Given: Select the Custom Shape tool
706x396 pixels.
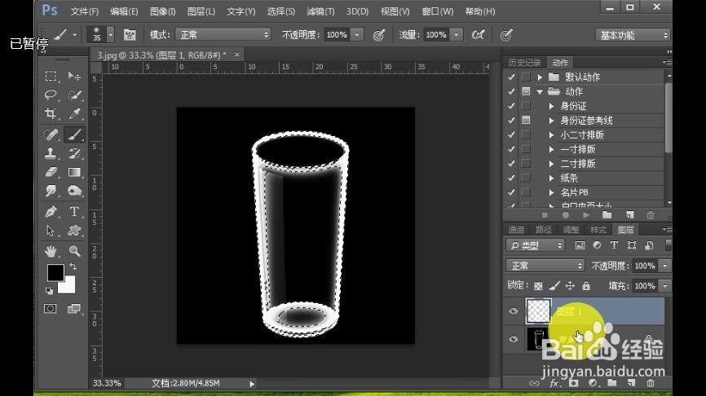Looking at the screenshot, I should click(74, 231).
